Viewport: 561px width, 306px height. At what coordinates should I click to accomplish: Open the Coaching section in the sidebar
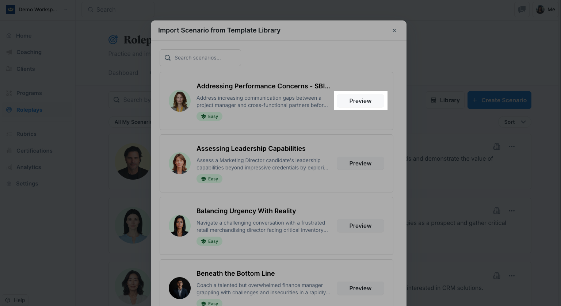(29, 52)
